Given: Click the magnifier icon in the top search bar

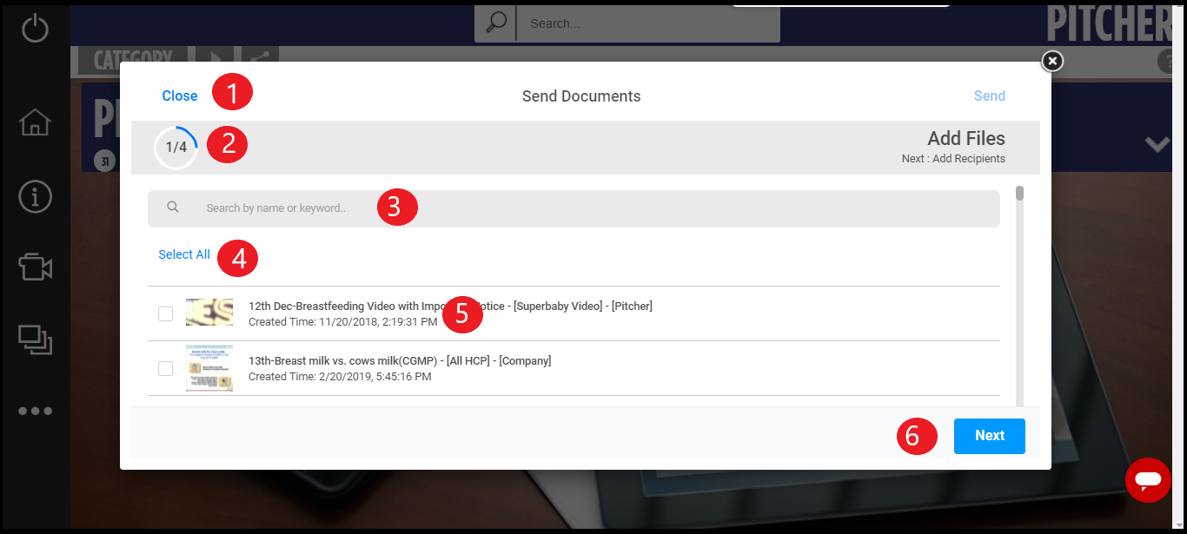Looking at the screenshot, I should point(495,23).
